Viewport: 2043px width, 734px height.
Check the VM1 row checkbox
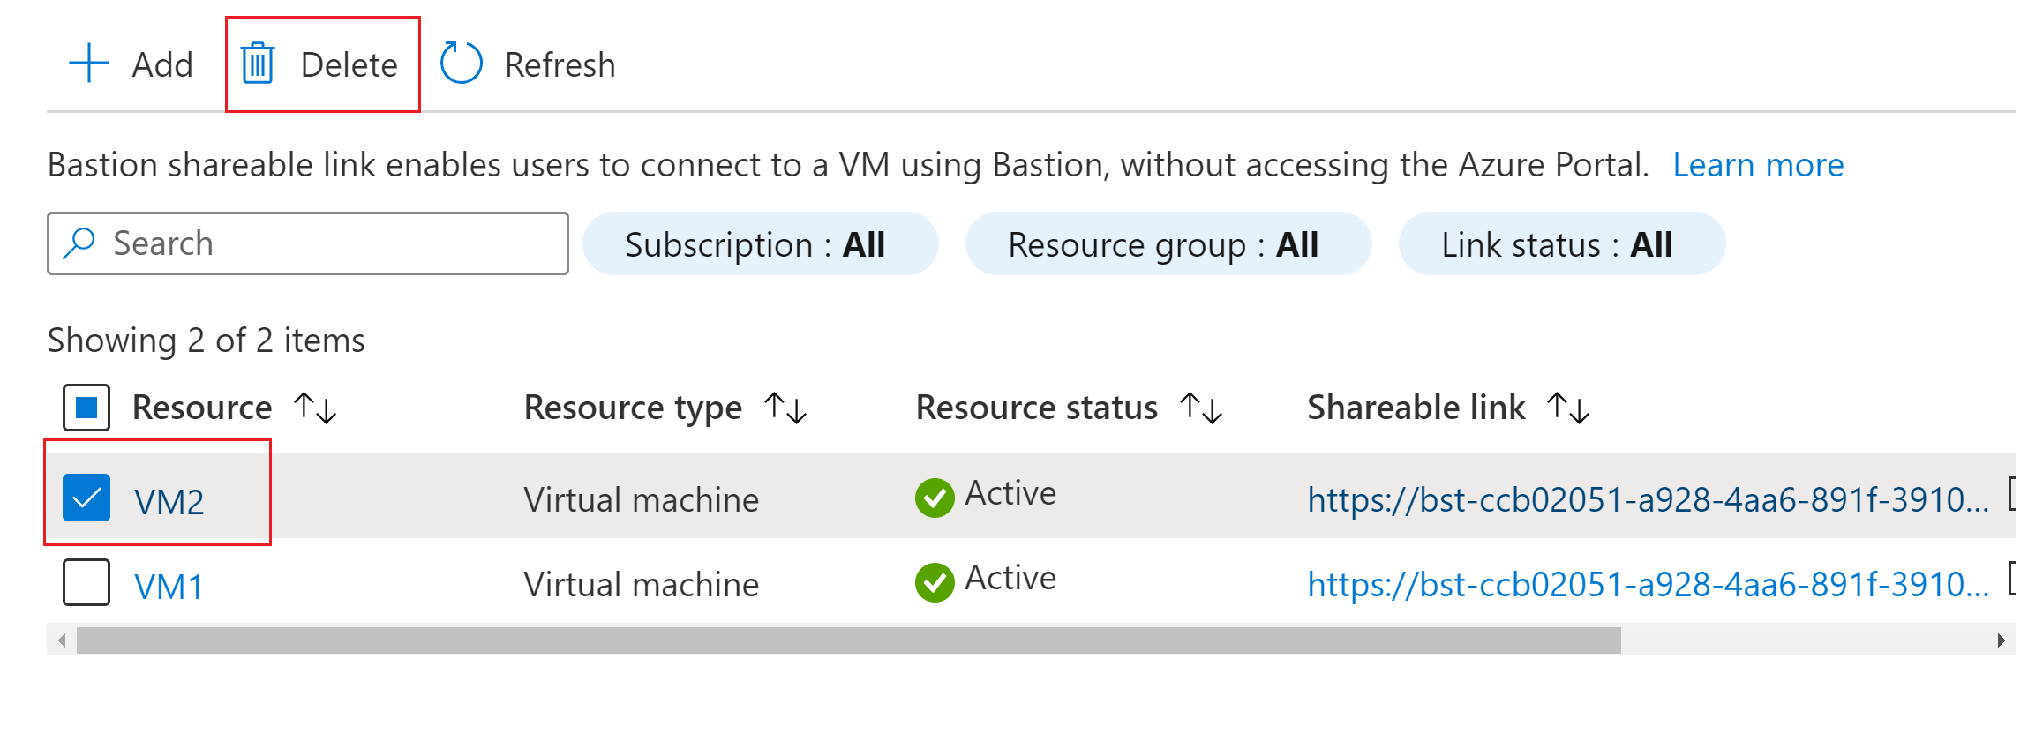(86, 582)
